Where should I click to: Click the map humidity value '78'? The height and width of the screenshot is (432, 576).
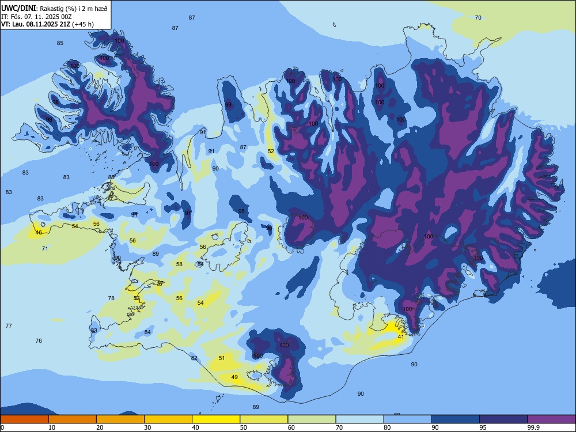[111, 298]
